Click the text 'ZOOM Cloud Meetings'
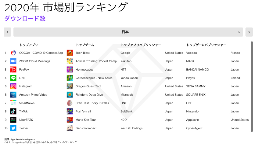Viewport: 262px width, 146px height. pos(34,61)
